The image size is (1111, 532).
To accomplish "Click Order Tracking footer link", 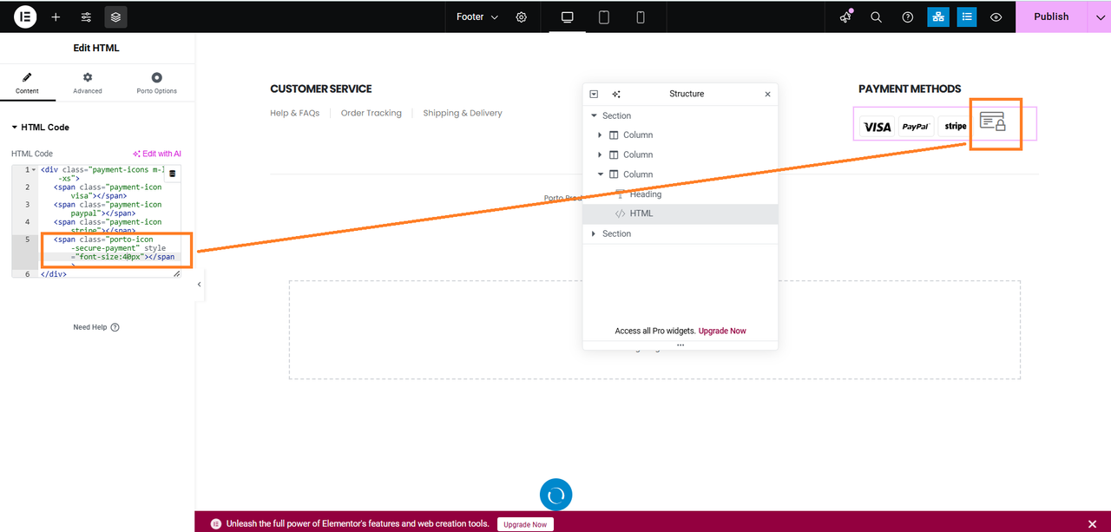I will point(371,113).
